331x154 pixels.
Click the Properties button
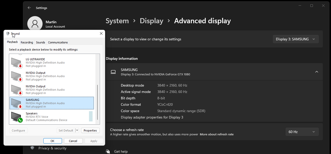coord(90,131)
